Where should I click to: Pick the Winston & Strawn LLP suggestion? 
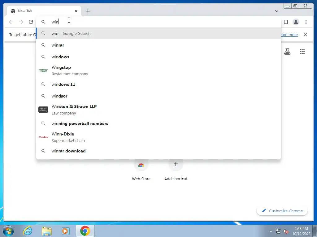[158, 110]
